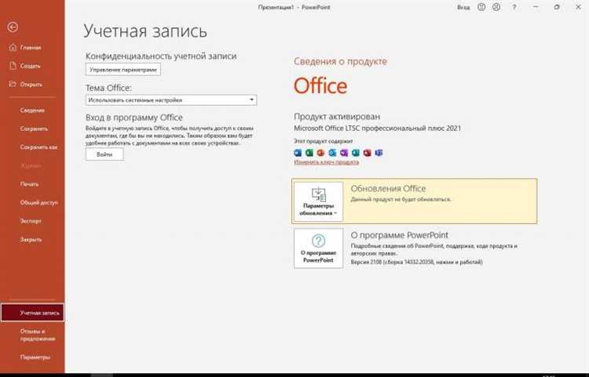This screenshot has width=589, height=377.
Task: Click the Продукт активирован text
Action: point(337,117)
